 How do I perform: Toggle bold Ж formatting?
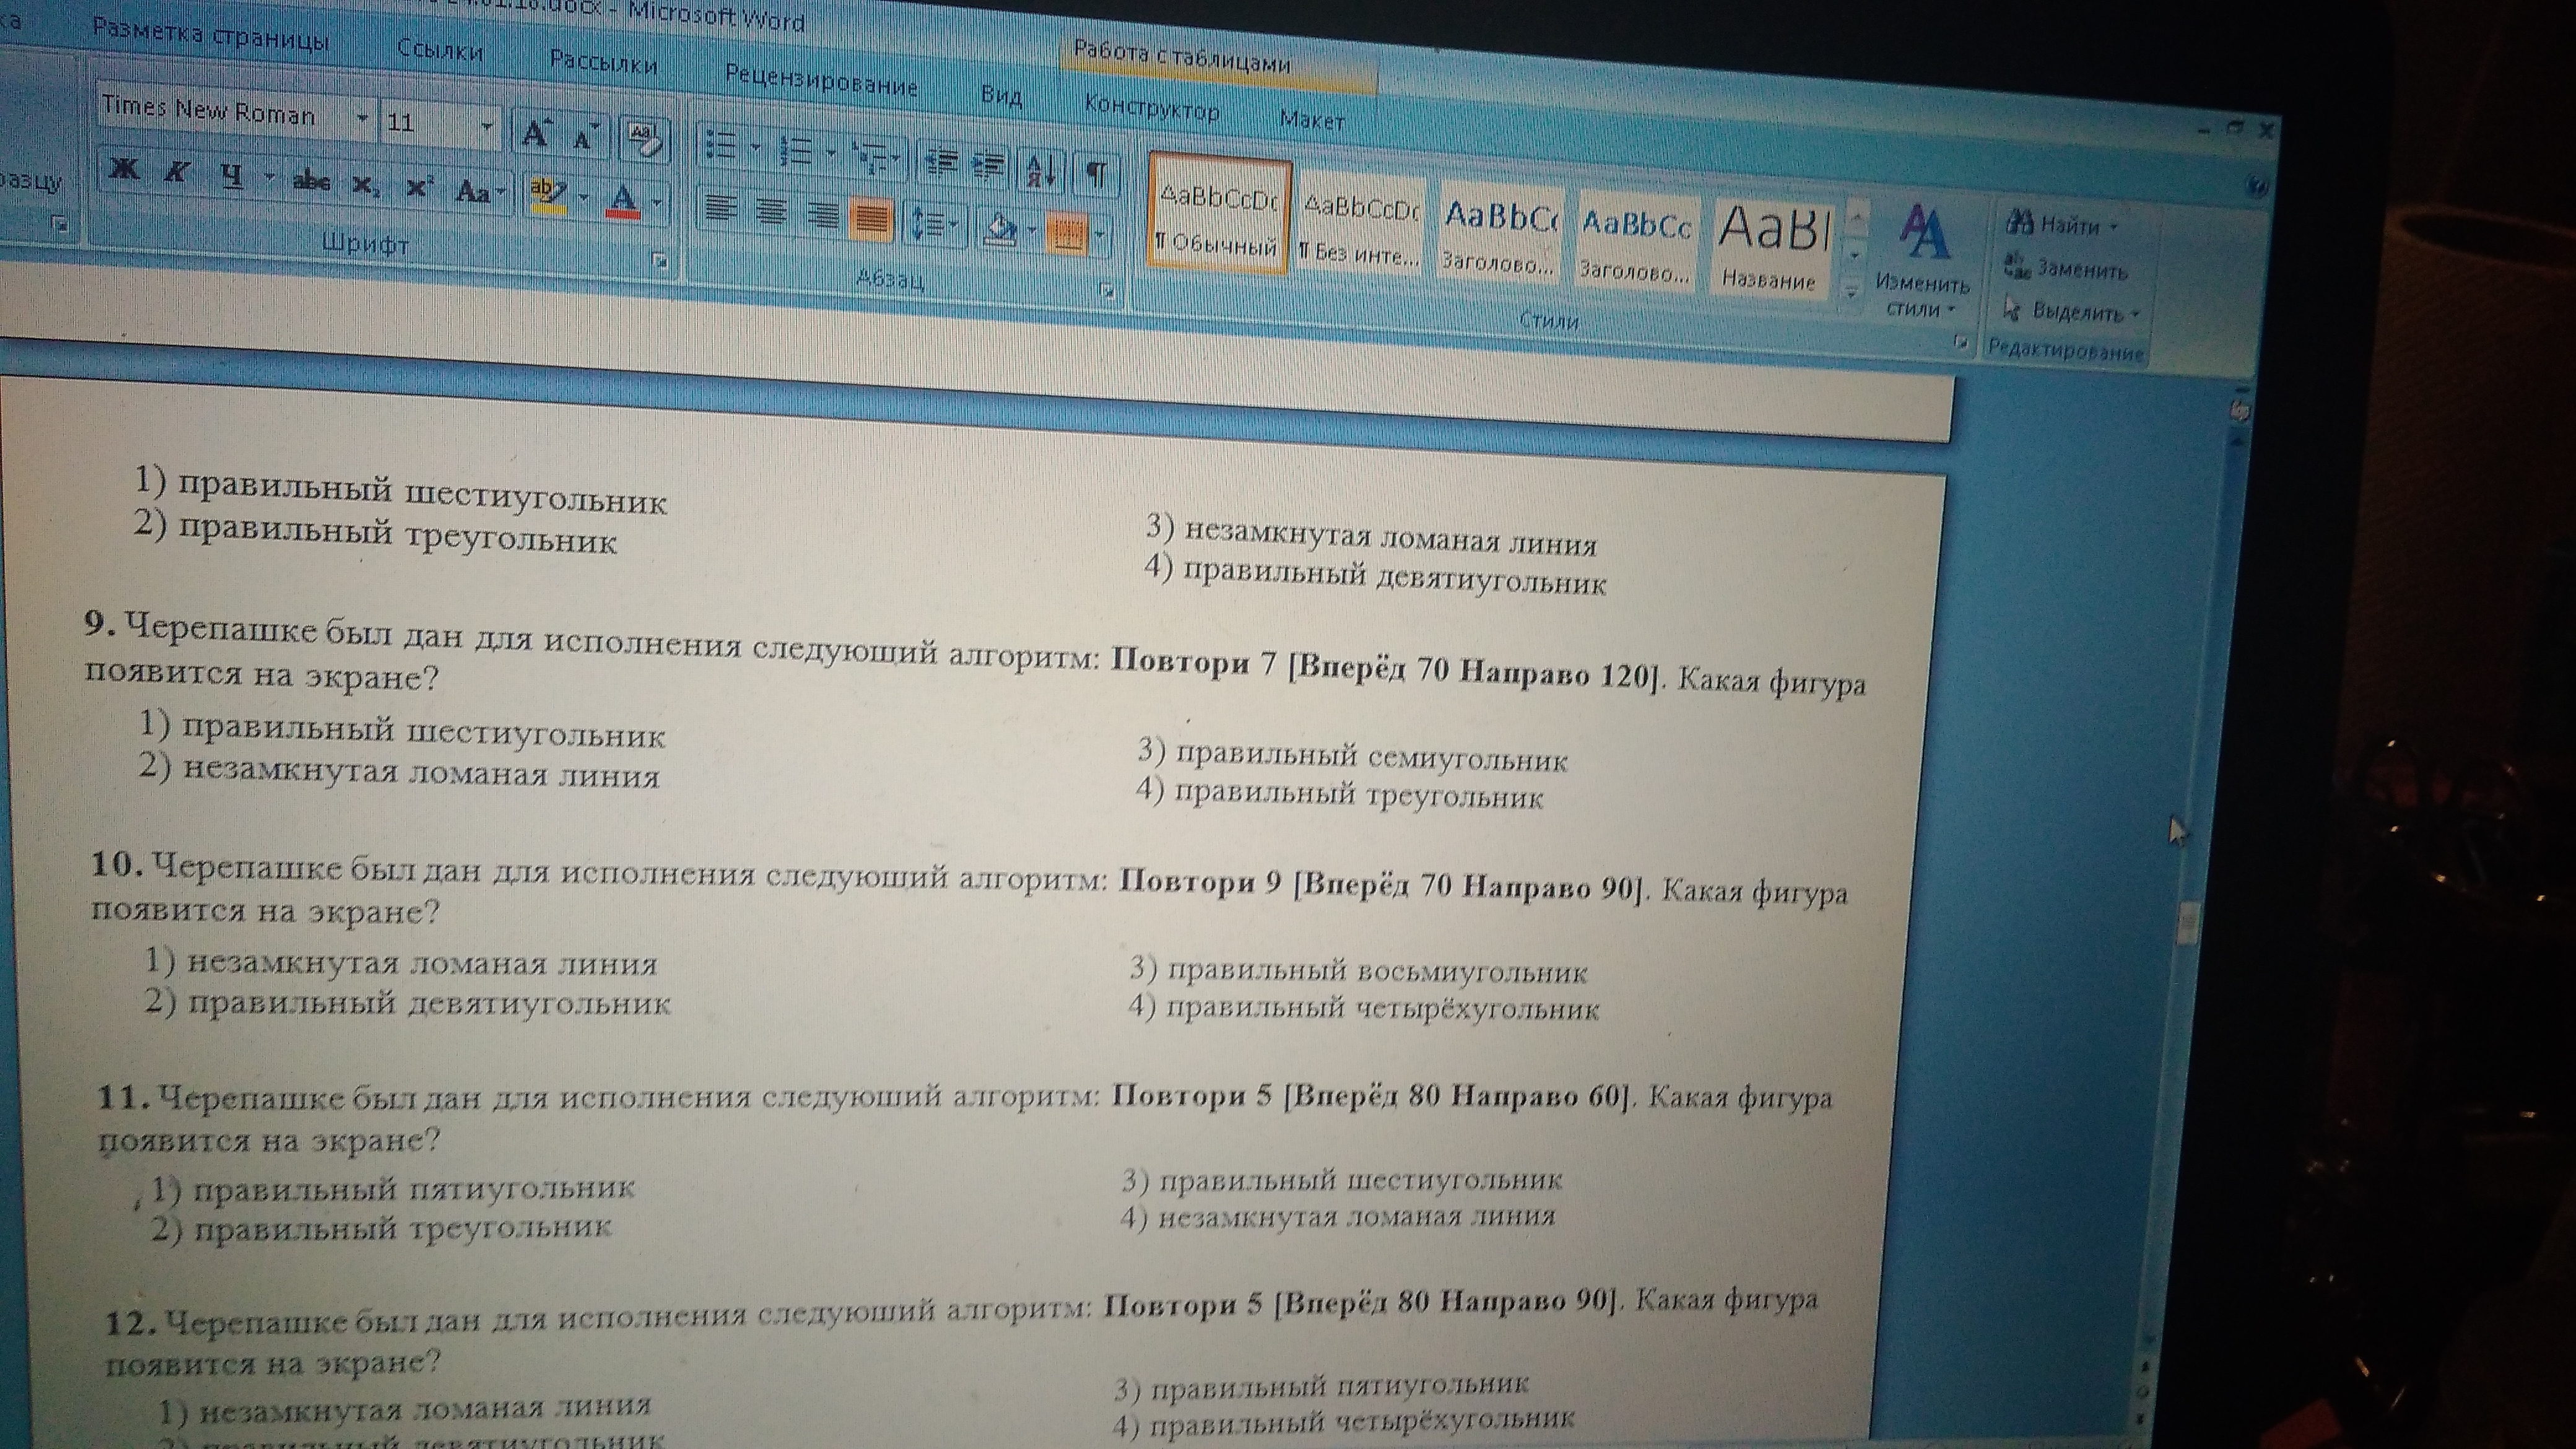pyautogui.click(x=125, y=169)
